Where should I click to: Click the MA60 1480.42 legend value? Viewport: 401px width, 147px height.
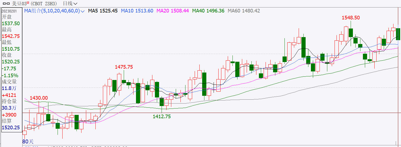point(244,11)
